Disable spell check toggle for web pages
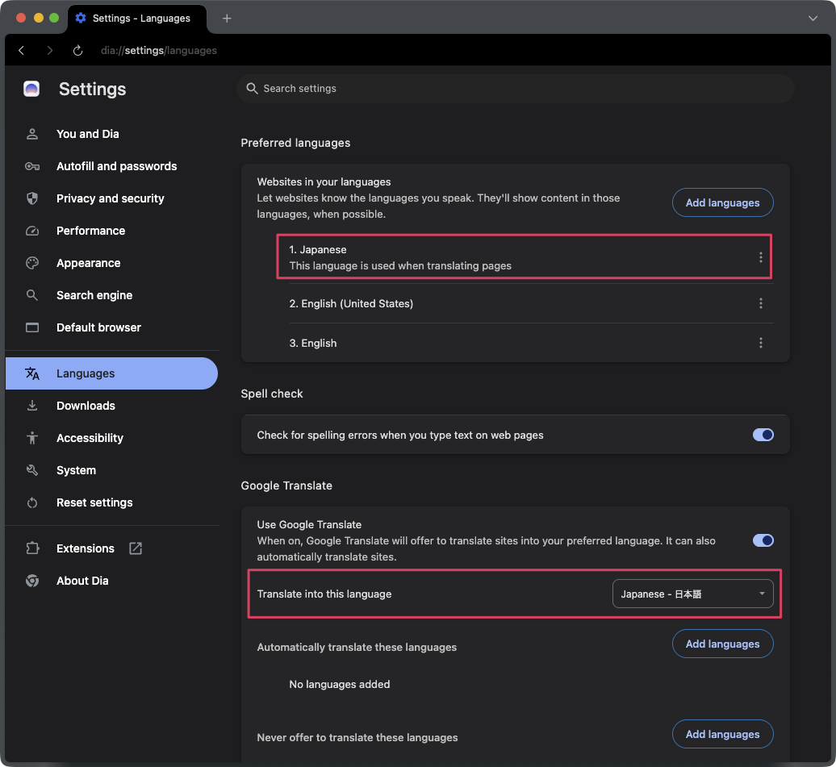The height and width of the screenshot is (767, 836). (763, 435)
